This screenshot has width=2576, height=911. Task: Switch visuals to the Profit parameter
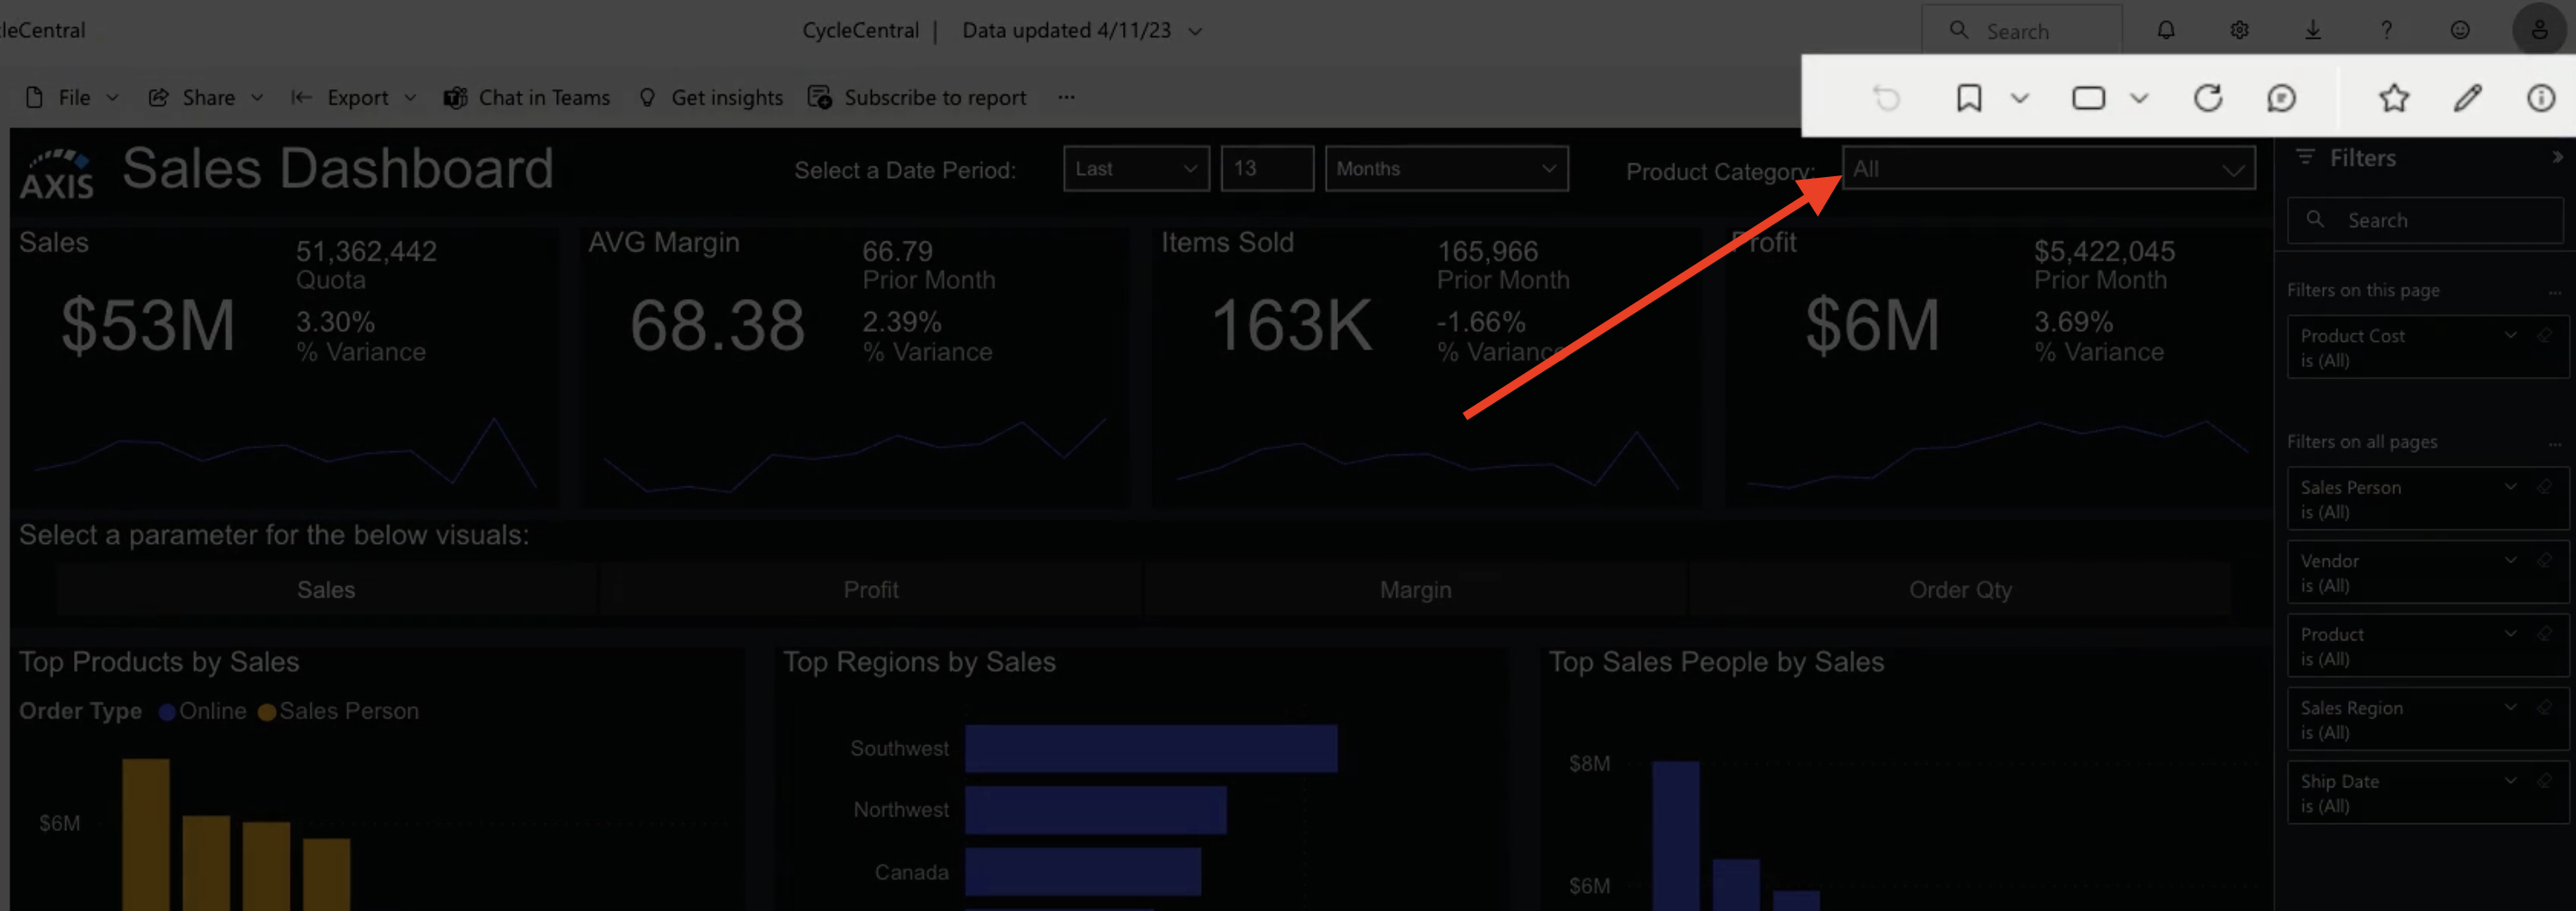coord(869,589)
